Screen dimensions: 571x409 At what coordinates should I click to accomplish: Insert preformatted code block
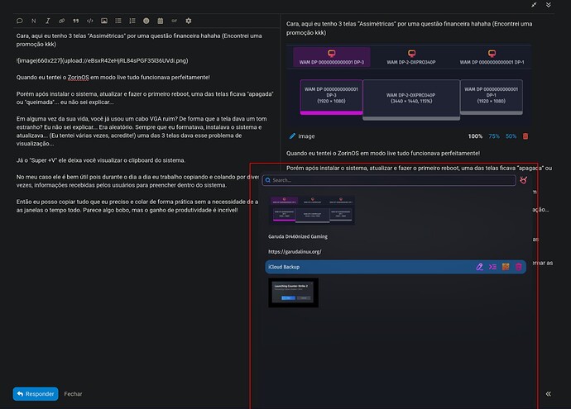pyautogui.click(x=90, y=20)
